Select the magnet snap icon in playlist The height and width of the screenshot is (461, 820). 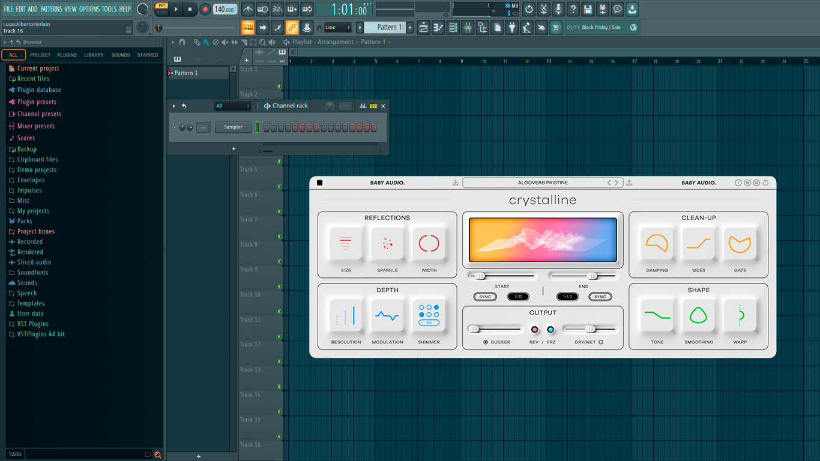[x=182, y=43]
